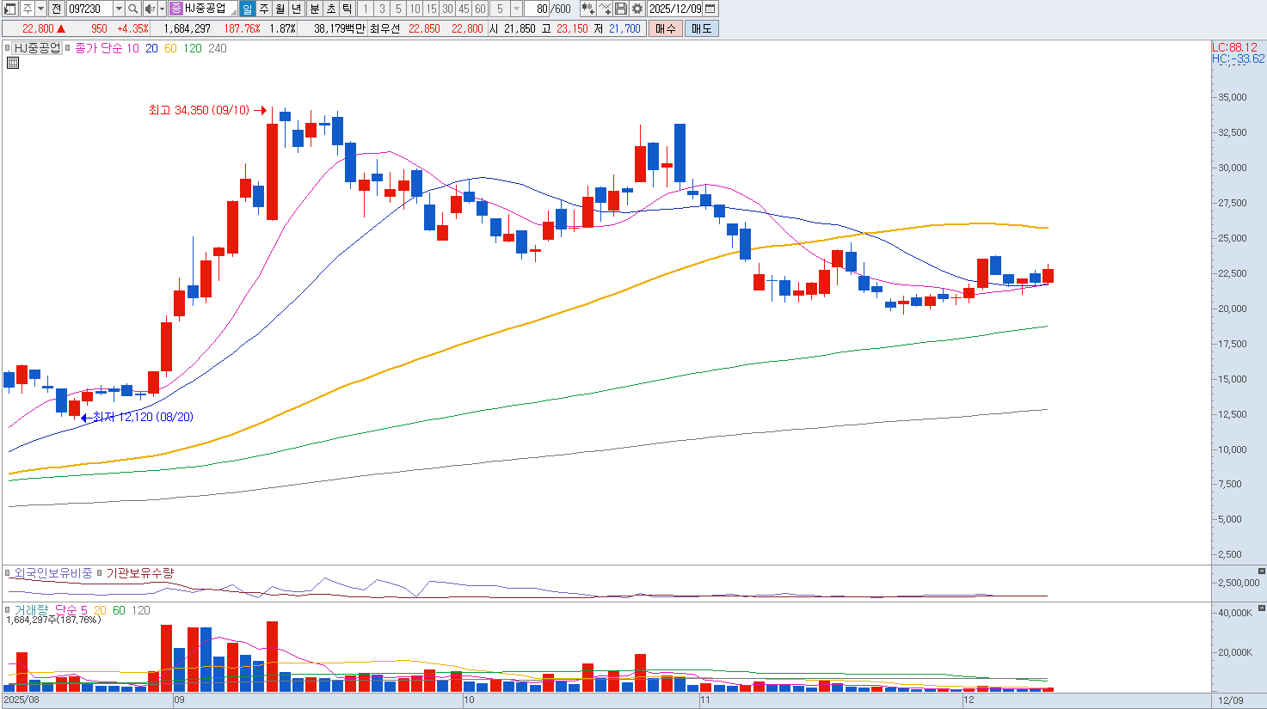
Task: Click the speaker sound icon in toolbar
Action: pyautogui.click(x=150, y=9)
